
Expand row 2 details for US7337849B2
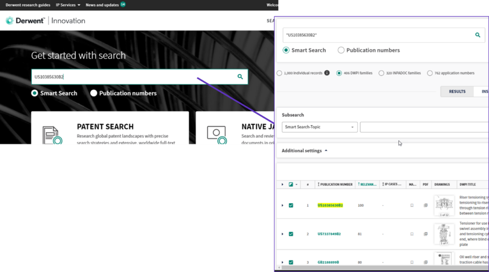tap(283, 234)
